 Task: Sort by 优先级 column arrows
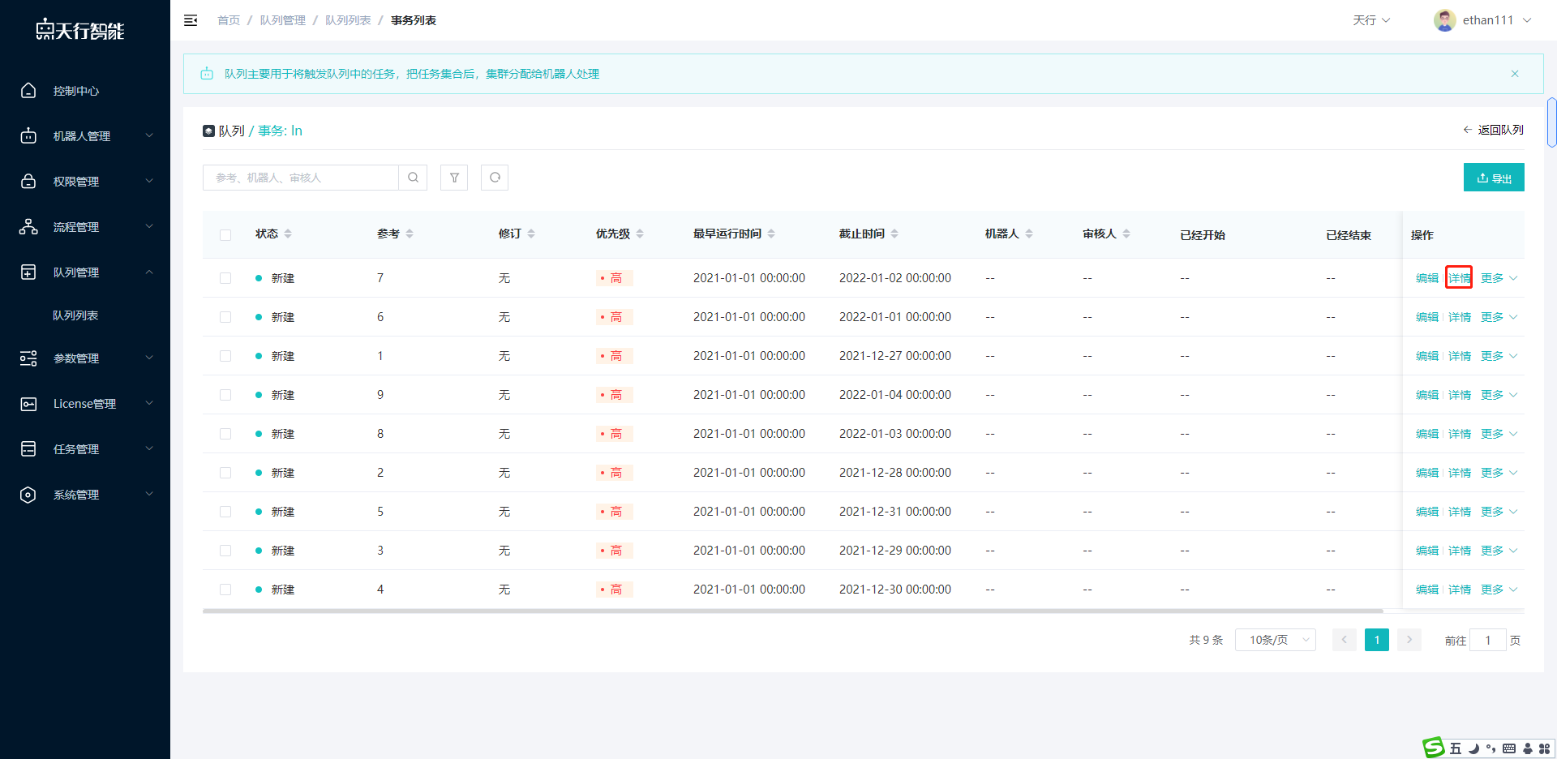click(640, 234)
